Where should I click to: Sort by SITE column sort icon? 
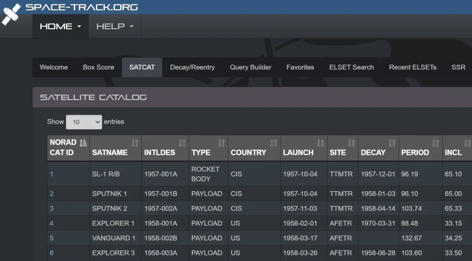[351, 143]
